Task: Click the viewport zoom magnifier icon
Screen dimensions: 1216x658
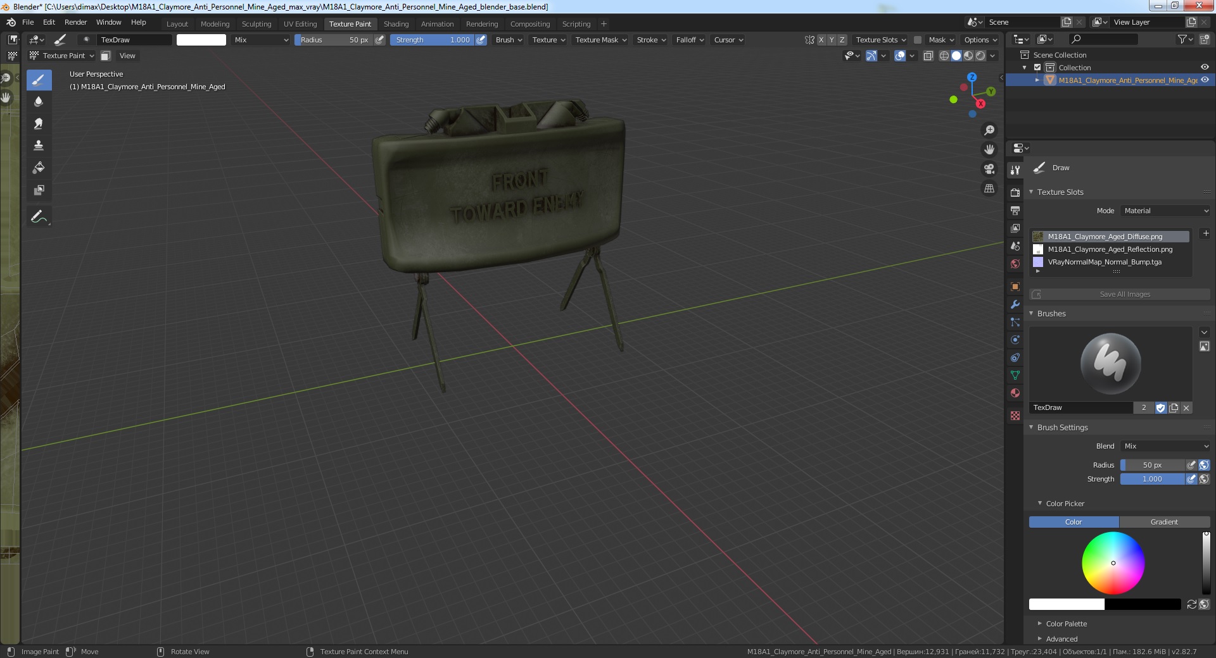Action: coord(989,130)
